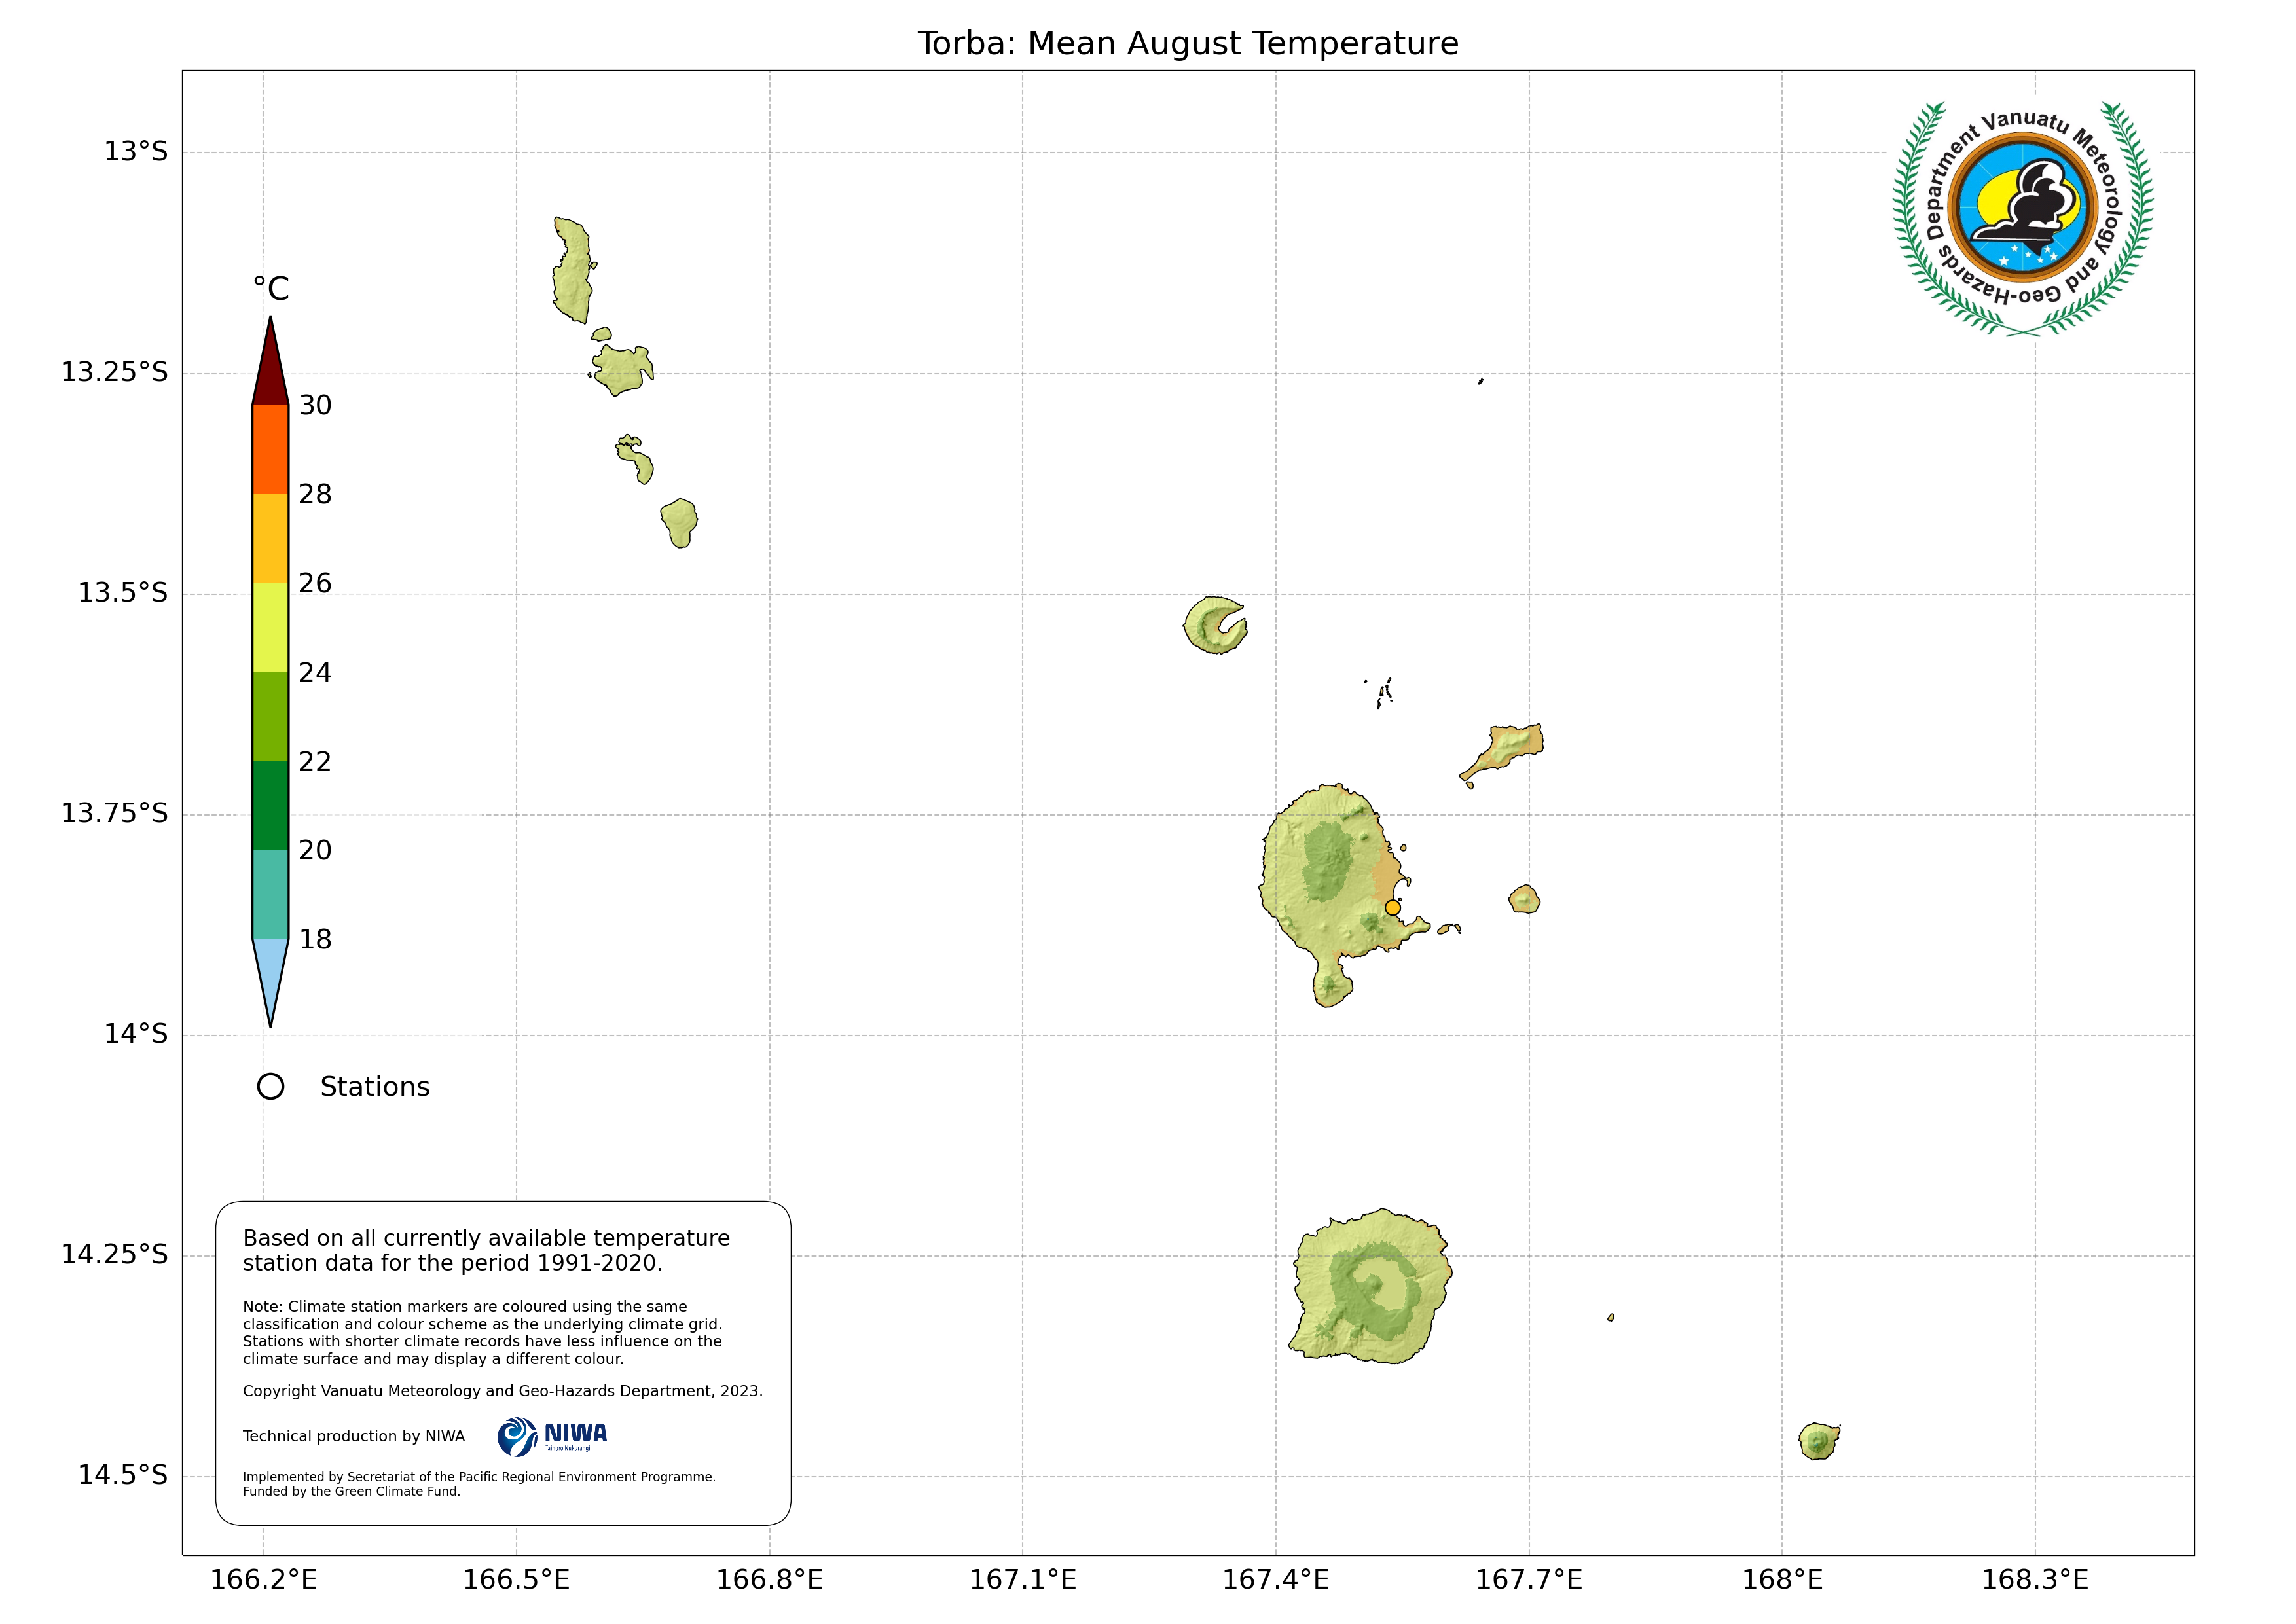Click the small island in the southeast corner

pyautogui.click(x=1818, y=1442)
